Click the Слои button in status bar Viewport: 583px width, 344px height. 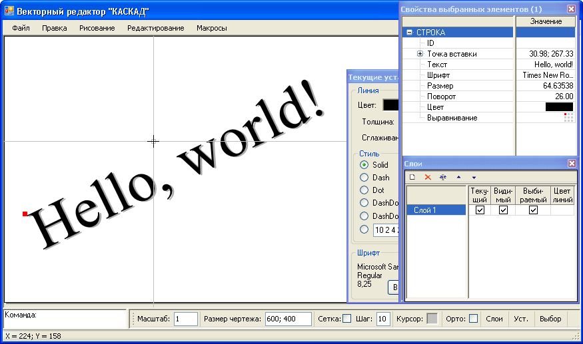(x=494, y=319)
